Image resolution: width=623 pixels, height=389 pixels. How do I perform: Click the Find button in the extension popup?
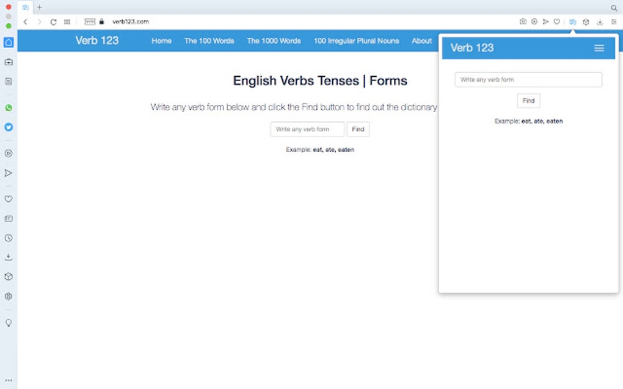pos(528,101)
